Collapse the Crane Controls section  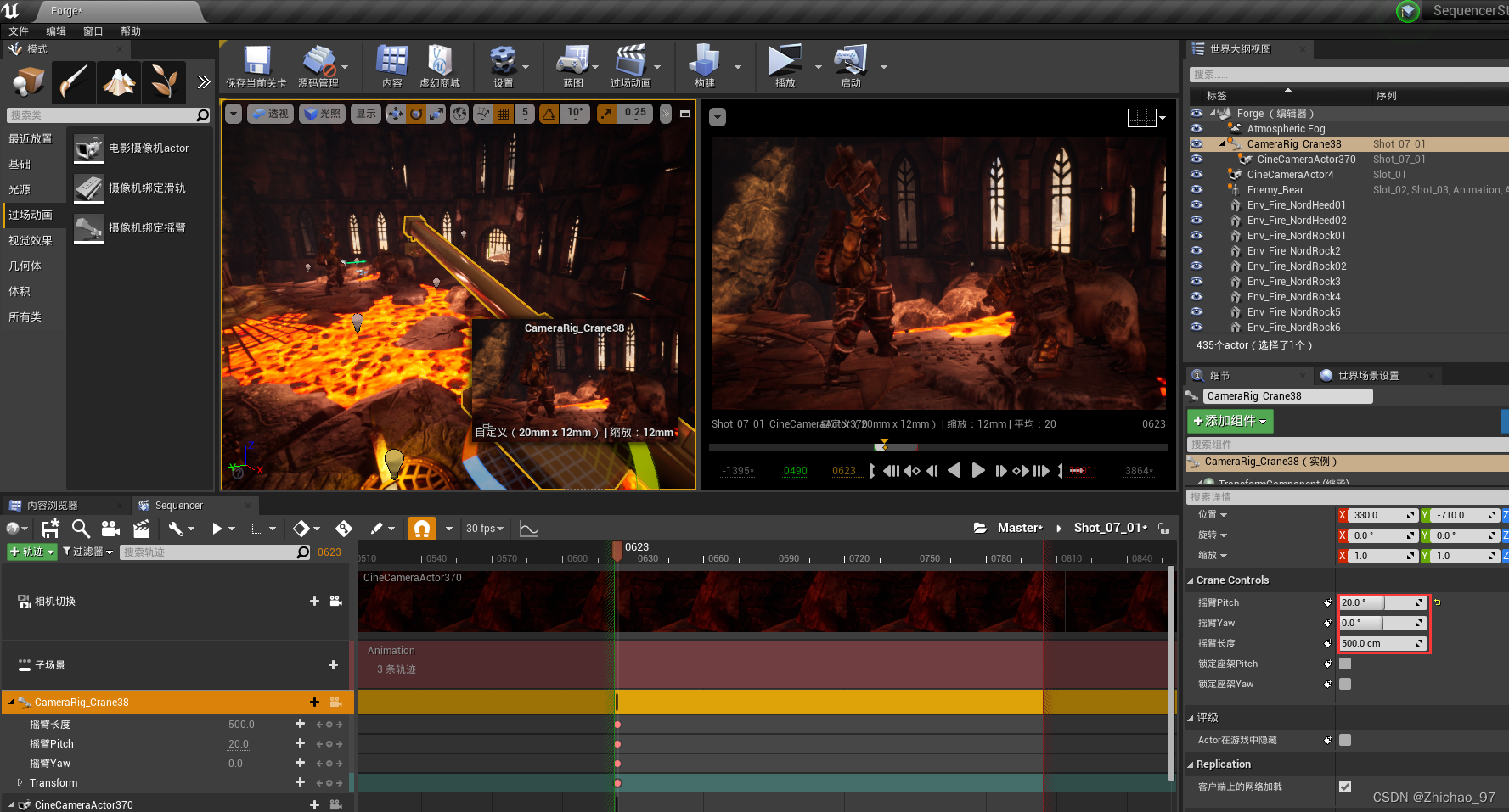pyautogui.click(x=1191, y=580)
